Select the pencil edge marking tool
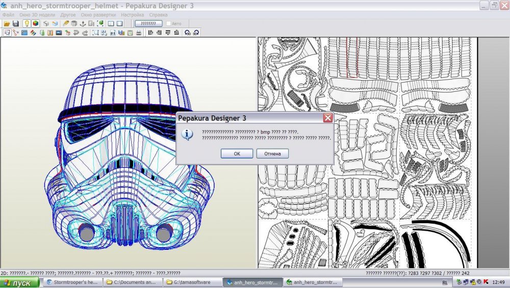This screenshot has height=288, width=510. (x=66, y=23)
